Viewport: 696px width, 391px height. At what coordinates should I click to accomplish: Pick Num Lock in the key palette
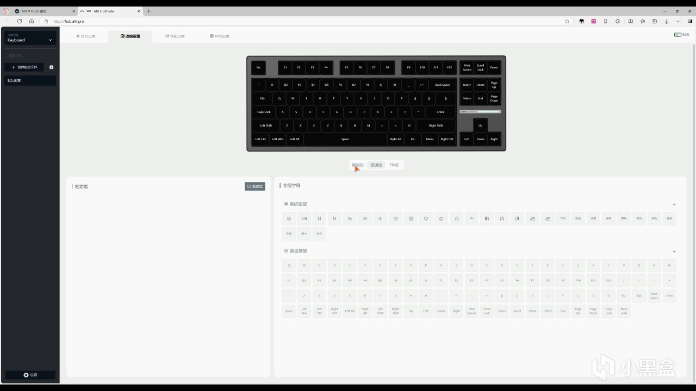(x=624, y=311)
